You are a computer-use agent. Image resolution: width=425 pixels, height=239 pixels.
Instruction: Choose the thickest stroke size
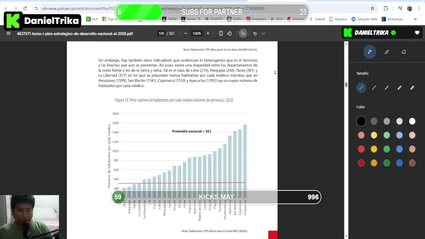[x=412, y=88]
